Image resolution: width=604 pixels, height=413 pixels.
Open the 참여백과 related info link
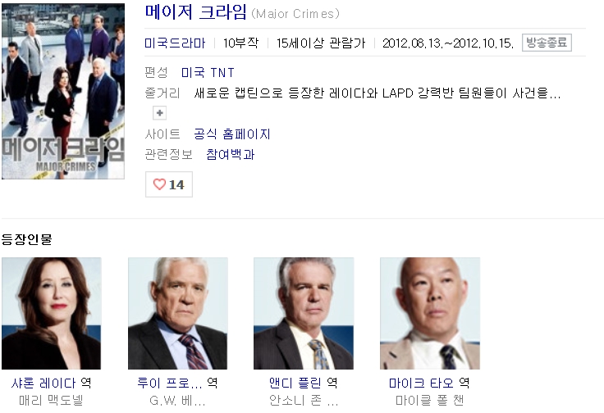(x=231, y=154)
